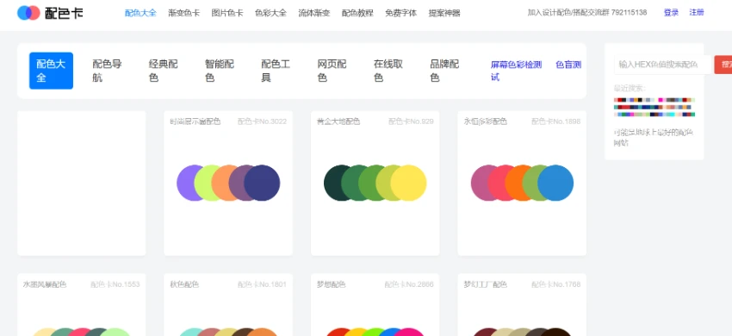Image resolution: width=732 pixels, height=336 pixels.
Task: Open the 屏幕色彩检测试 link
Action: click(x=517, y=71)
